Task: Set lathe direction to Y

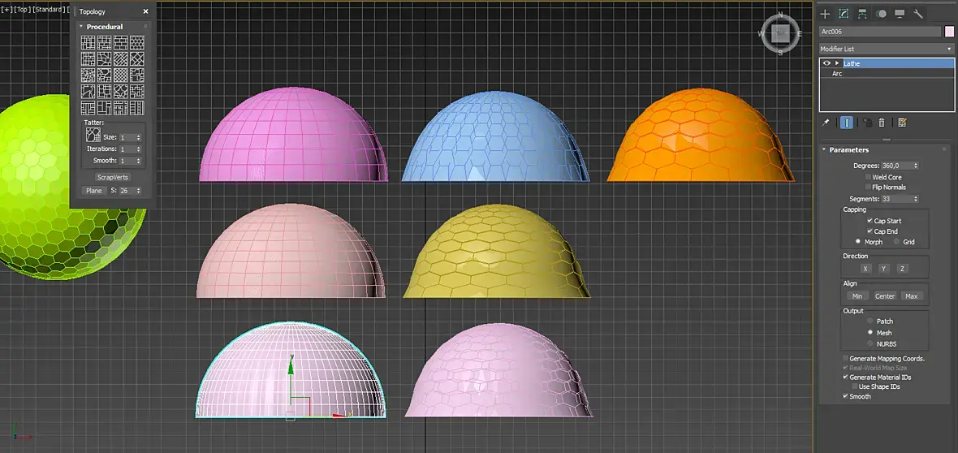Action: pos(883,269)
